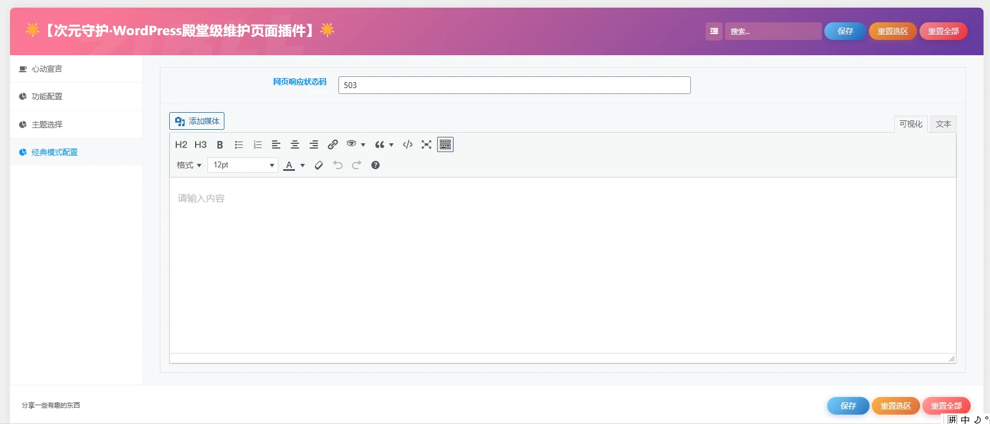
Task: Click the 添加媒体 add media button
Action: click(x=197, y=121)
